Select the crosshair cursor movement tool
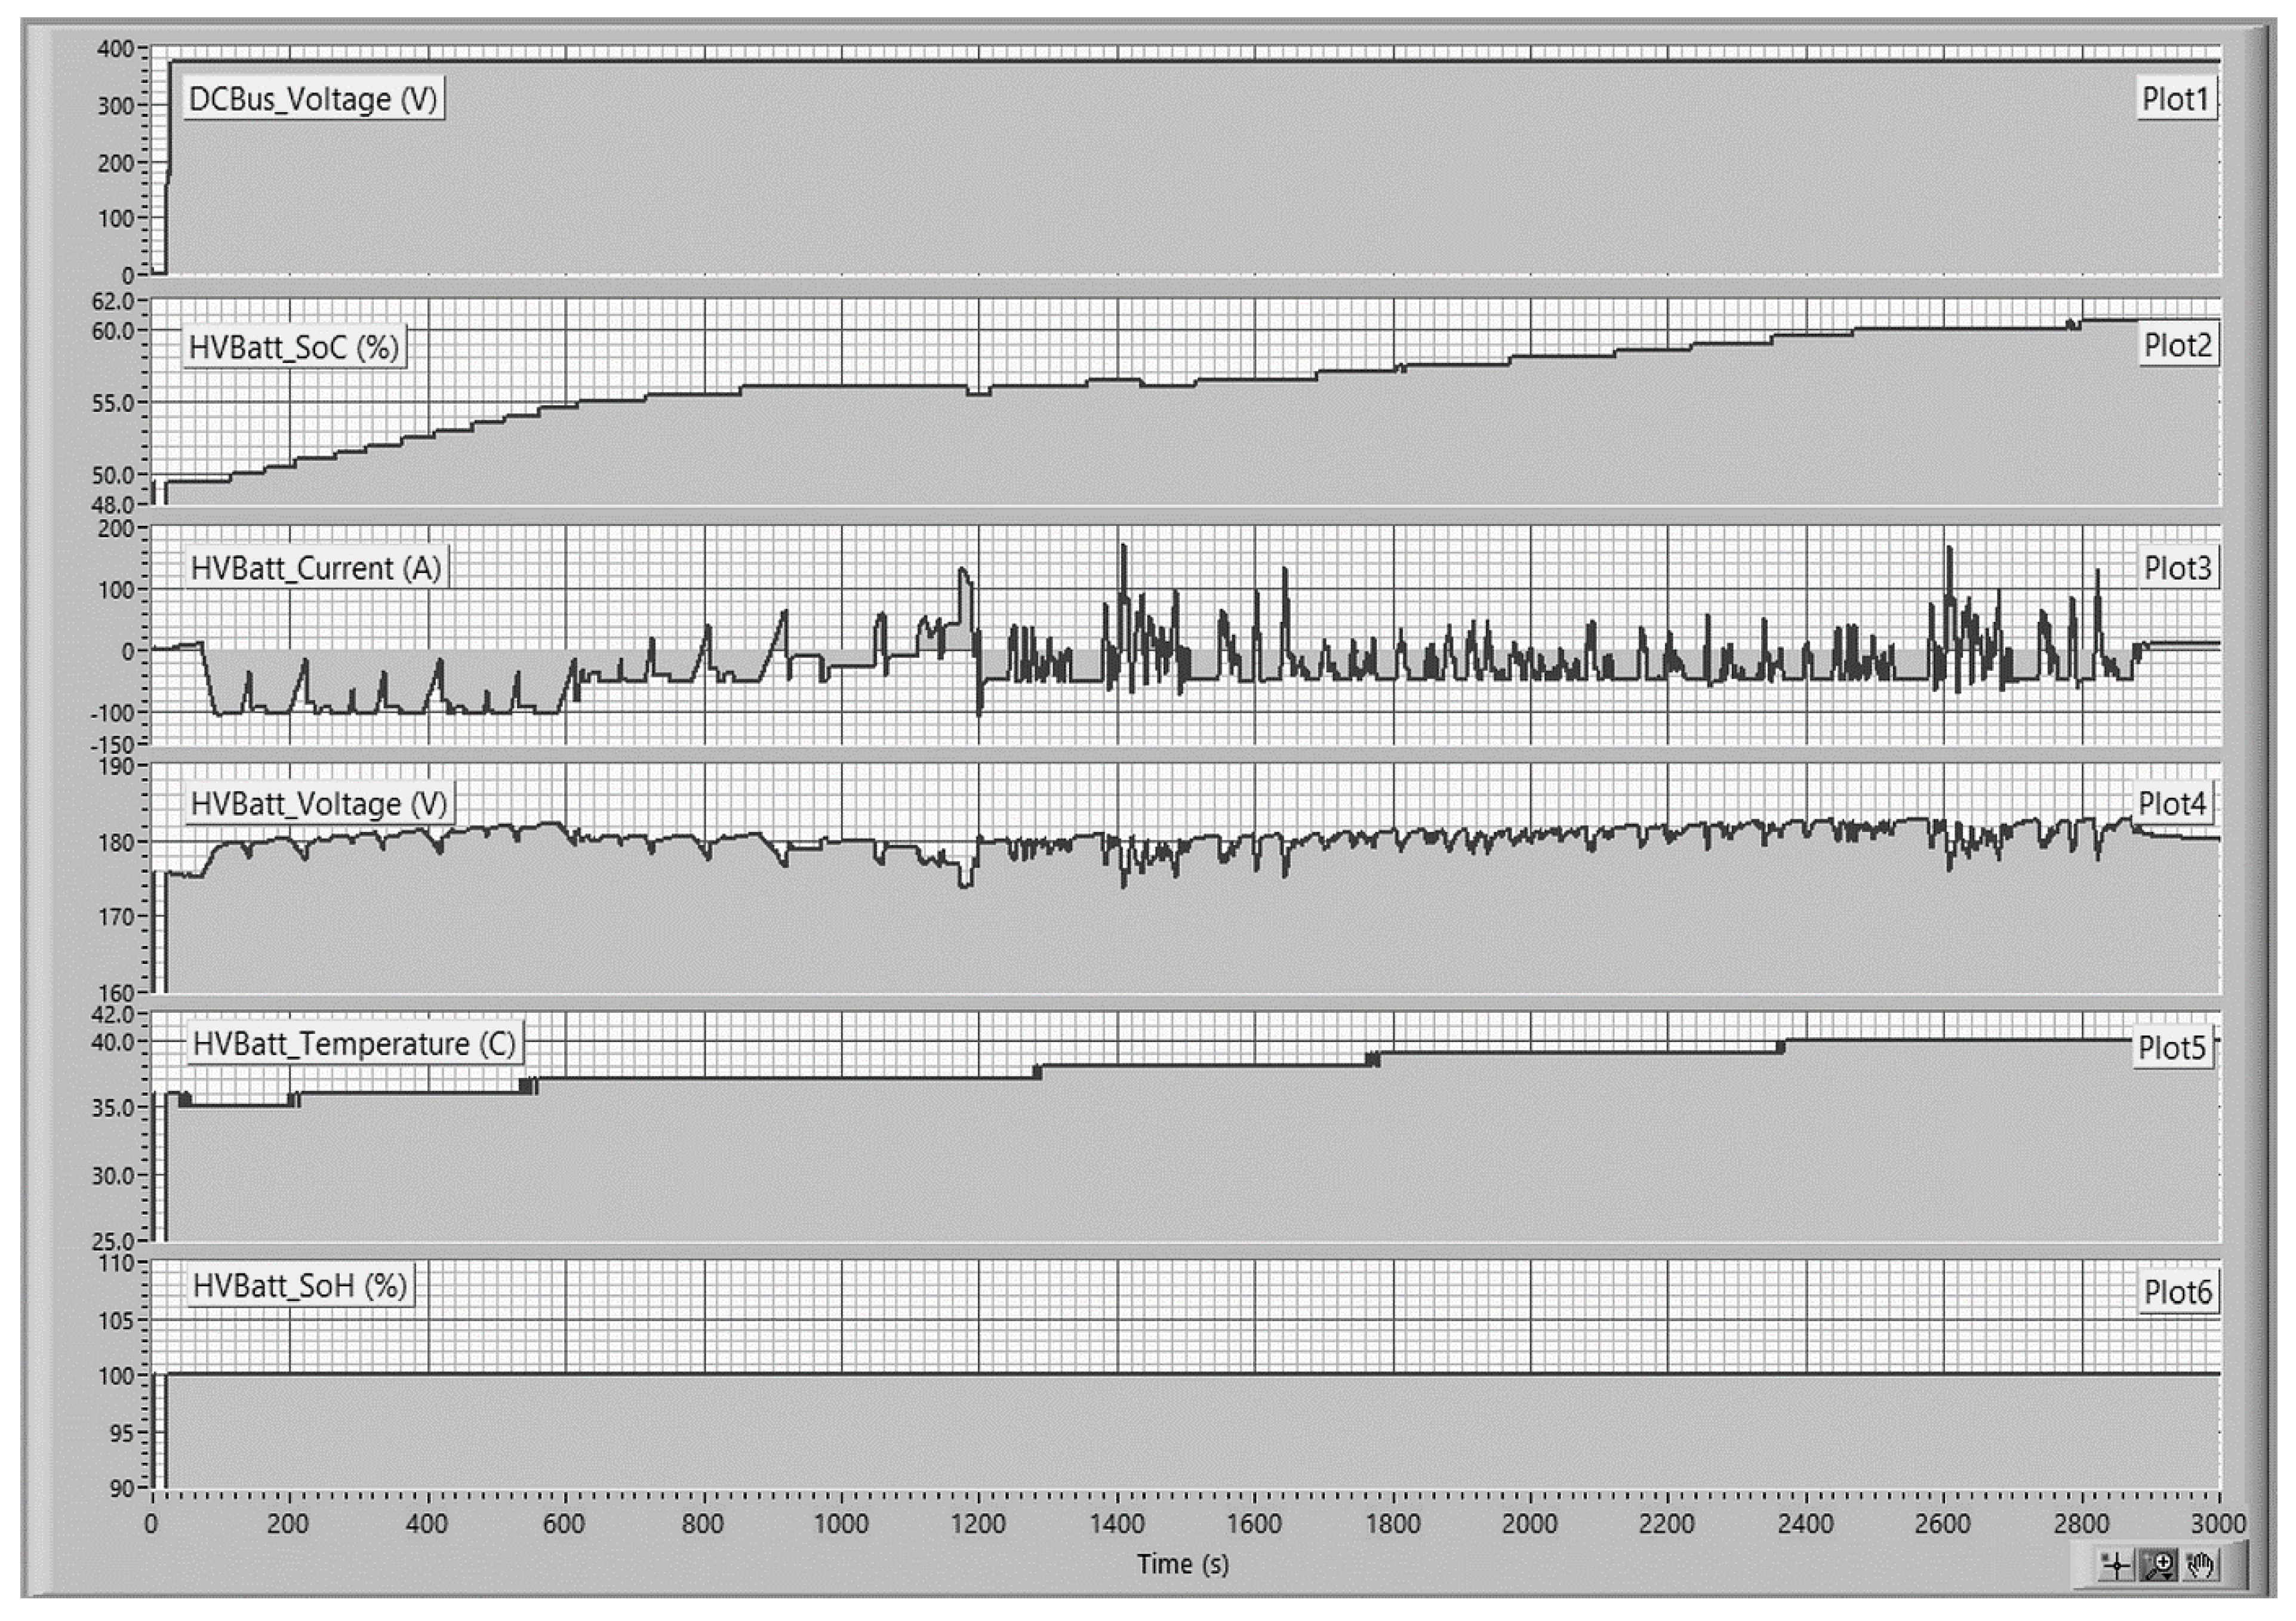This screenshot has height=1621, width=2296. 2117,1565
